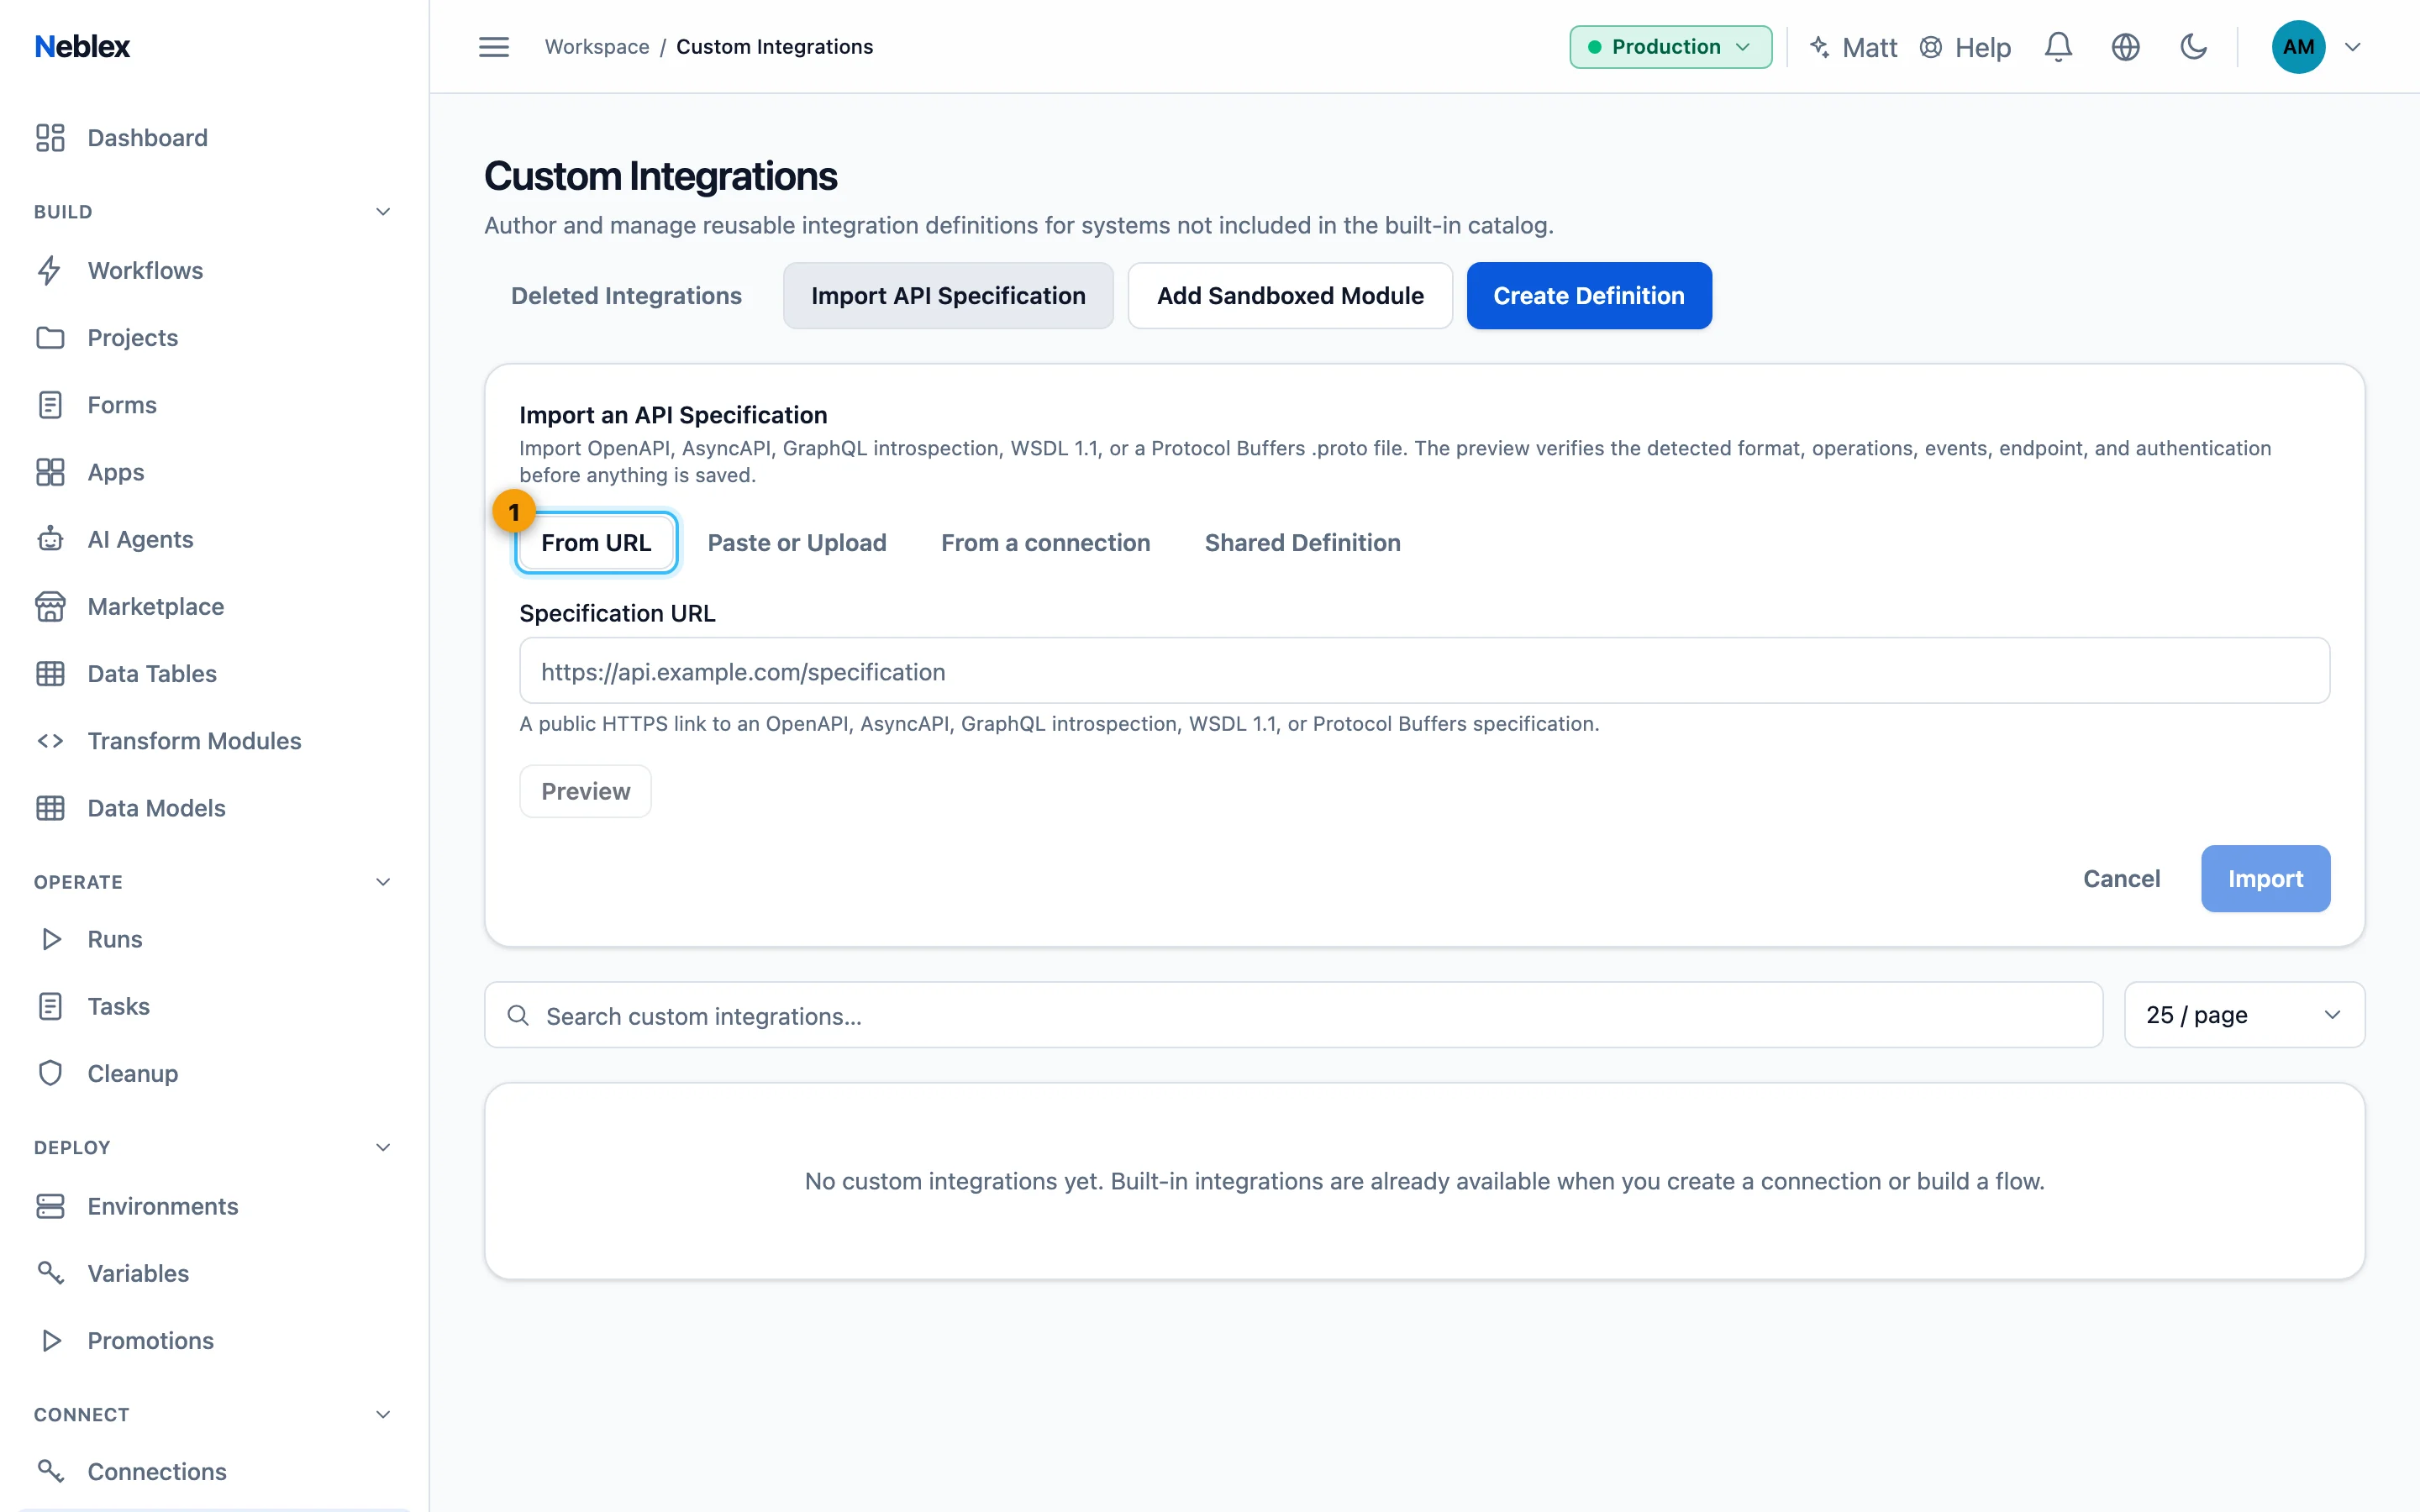Click the Cleanup shield icon
This screenshot has height=1512, width=2420.
50,1073
